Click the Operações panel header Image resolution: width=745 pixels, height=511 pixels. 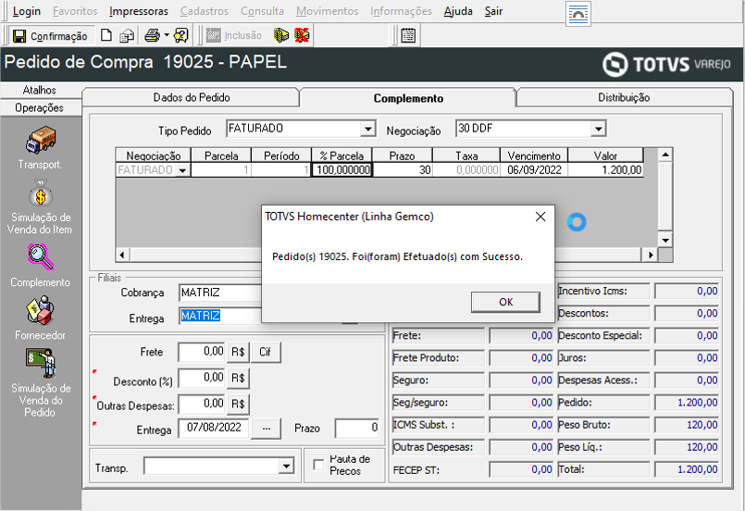coord(40,108)
